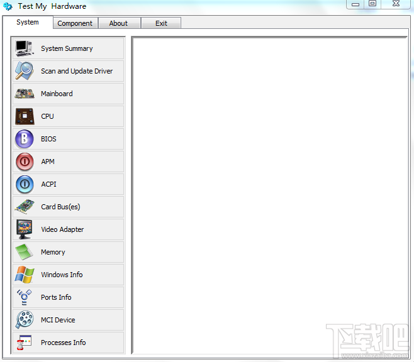Show MCI Device label
414x362 pixels.
click(58, 320)
